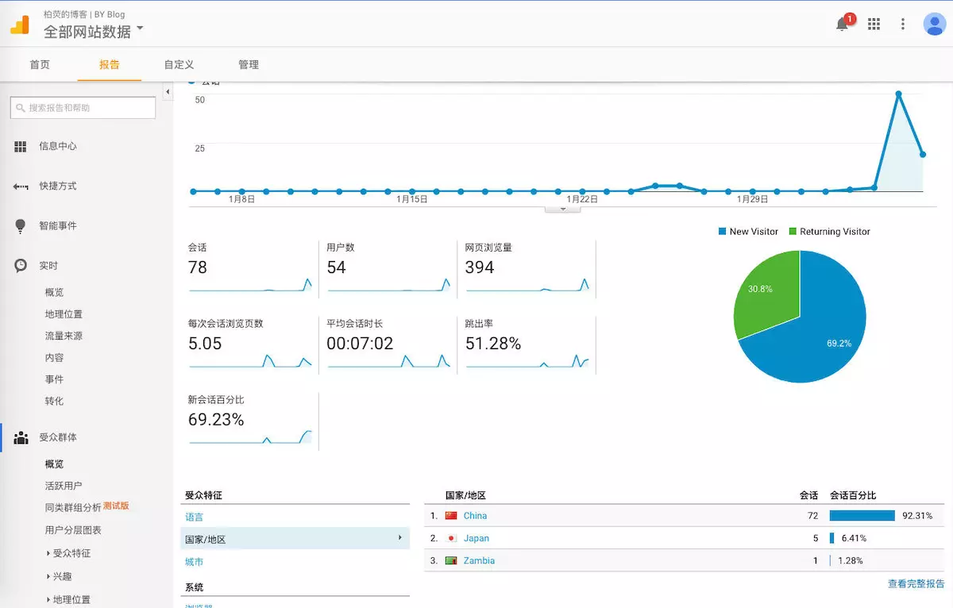
Task: Click the New Visitor legend swatch
Action: pos(722,232)
